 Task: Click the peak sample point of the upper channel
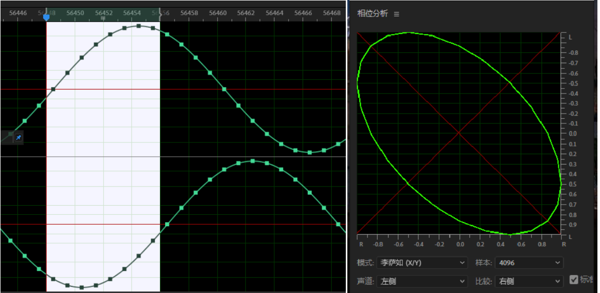point(138,26)
